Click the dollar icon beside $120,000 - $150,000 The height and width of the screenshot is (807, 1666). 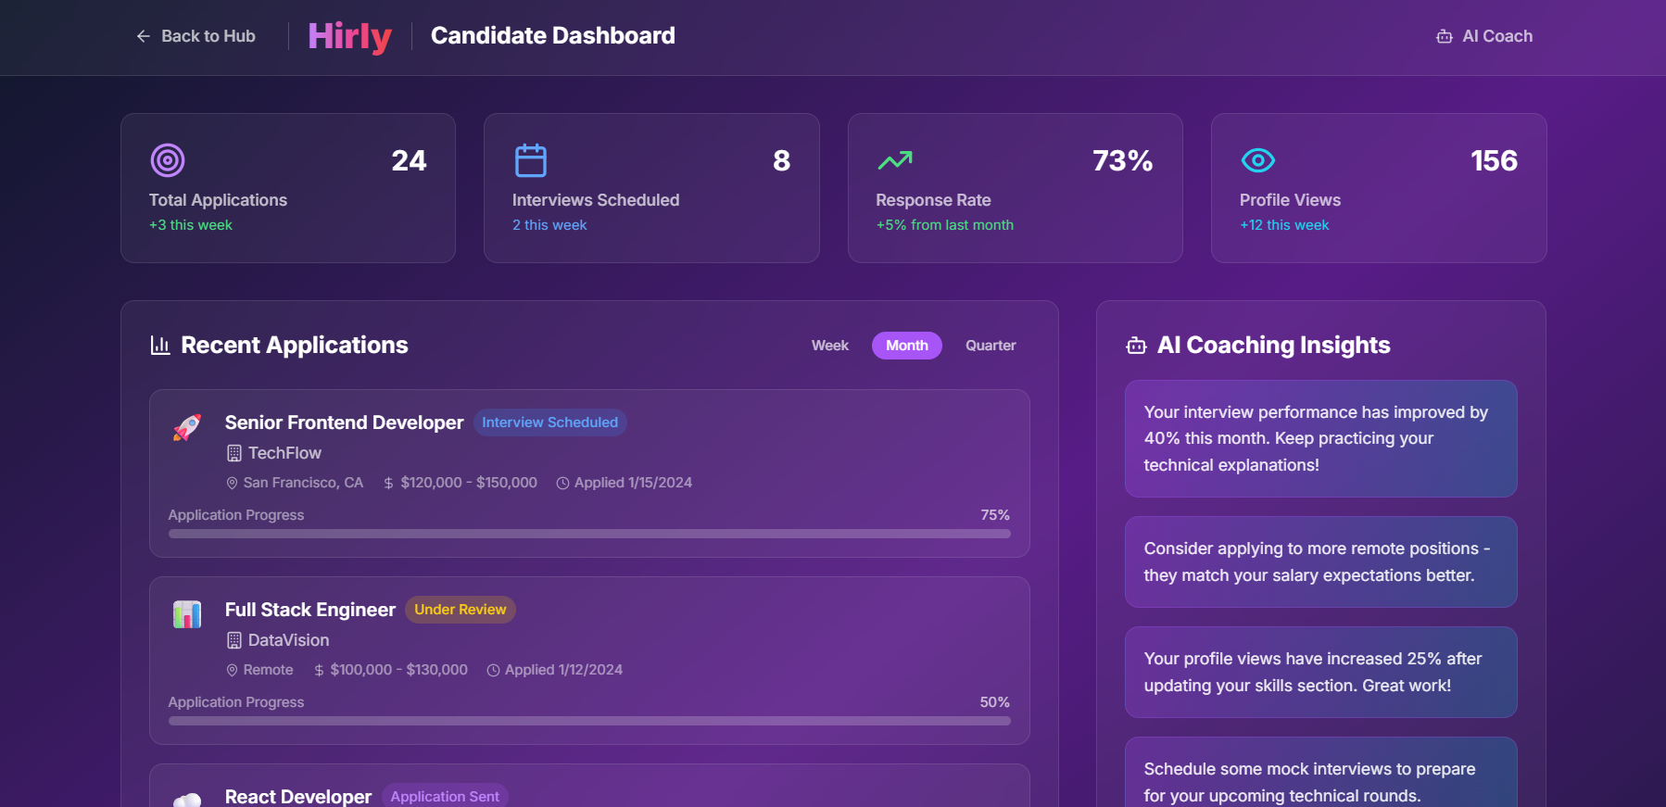388,483
